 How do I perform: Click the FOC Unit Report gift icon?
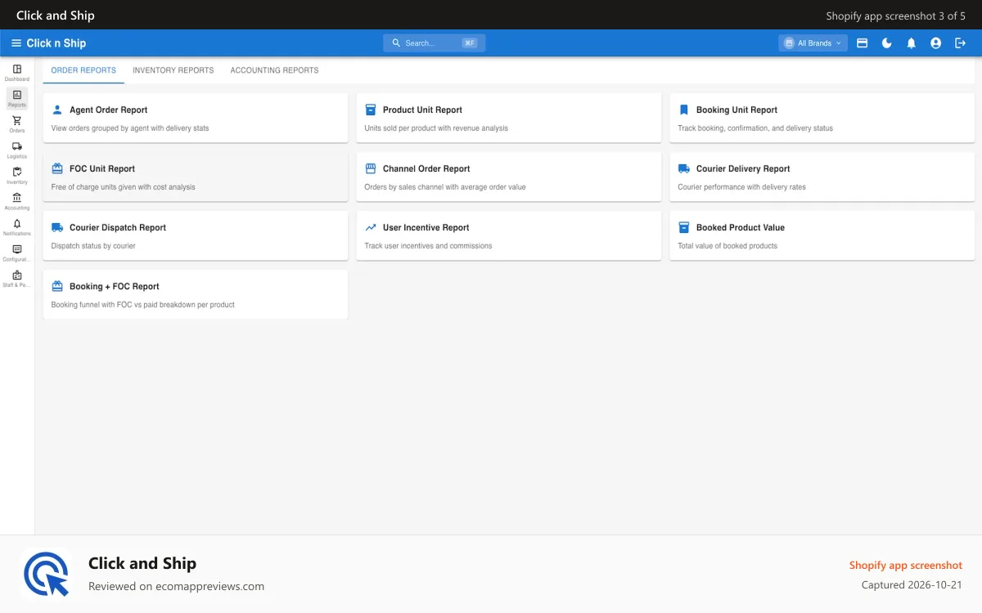click(57, 168)
